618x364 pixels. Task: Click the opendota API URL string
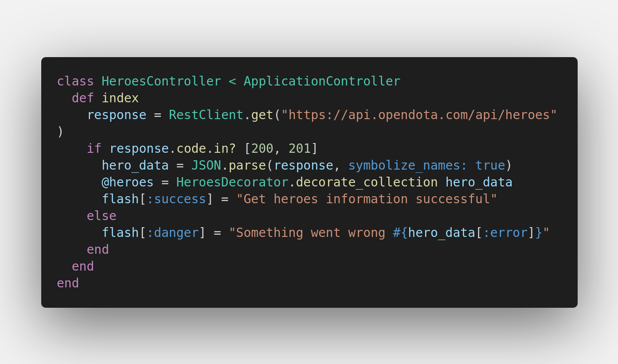pyautogui.click(x=419, y=115)
